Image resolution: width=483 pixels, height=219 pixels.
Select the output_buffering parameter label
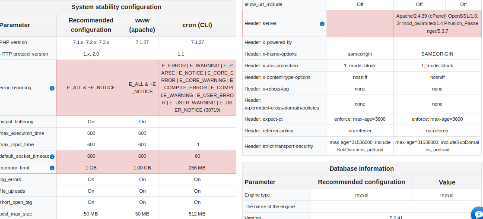16,122
